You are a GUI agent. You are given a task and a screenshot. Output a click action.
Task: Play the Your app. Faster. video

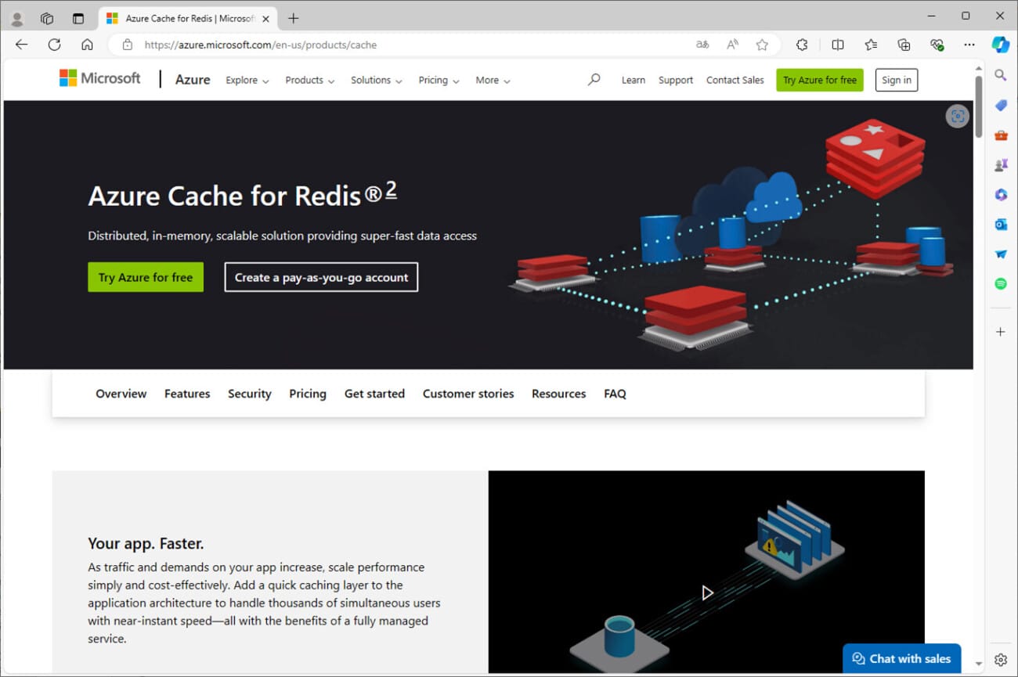pos(706,592)
